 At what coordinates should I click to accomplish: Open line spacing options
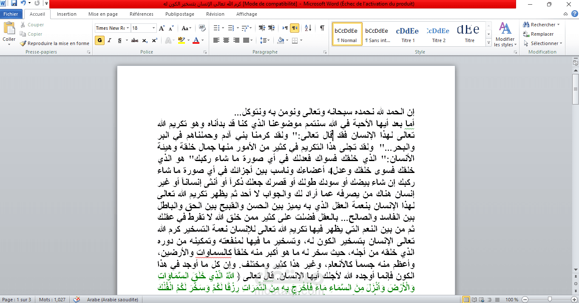click(x=264, y=40)
